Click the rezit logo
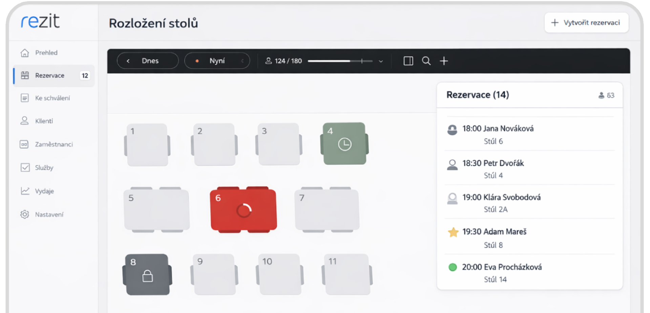The width and height of the screenshot is (650, 313). pyautogui.click(x=40, y=21)
